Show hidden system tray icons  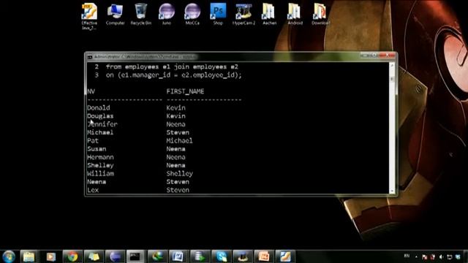coord(416,256)
